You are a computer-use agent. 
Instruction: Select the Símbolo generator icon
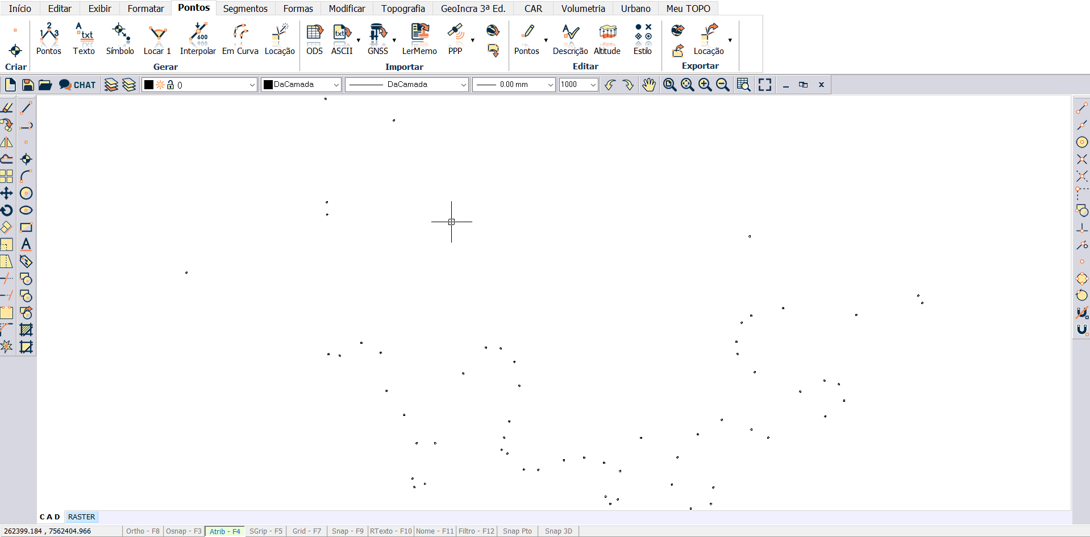click(120, 39)
